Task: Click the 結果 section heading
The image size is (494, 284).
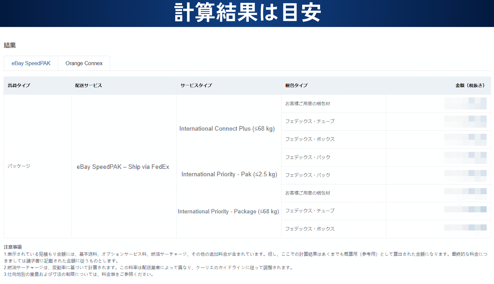Action: tap(10, 45)
